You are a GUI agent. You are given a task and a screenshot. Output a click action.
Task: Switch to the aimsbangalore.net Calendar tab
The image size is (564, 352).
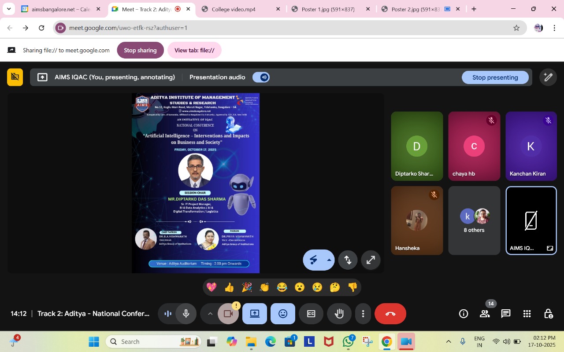[61, 9]
